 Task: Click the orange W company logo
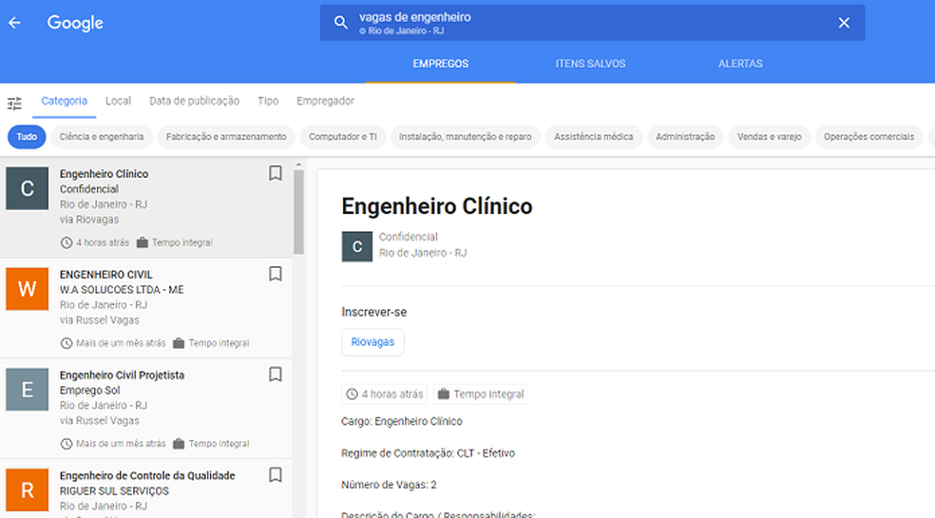click(x=27, y=289)
